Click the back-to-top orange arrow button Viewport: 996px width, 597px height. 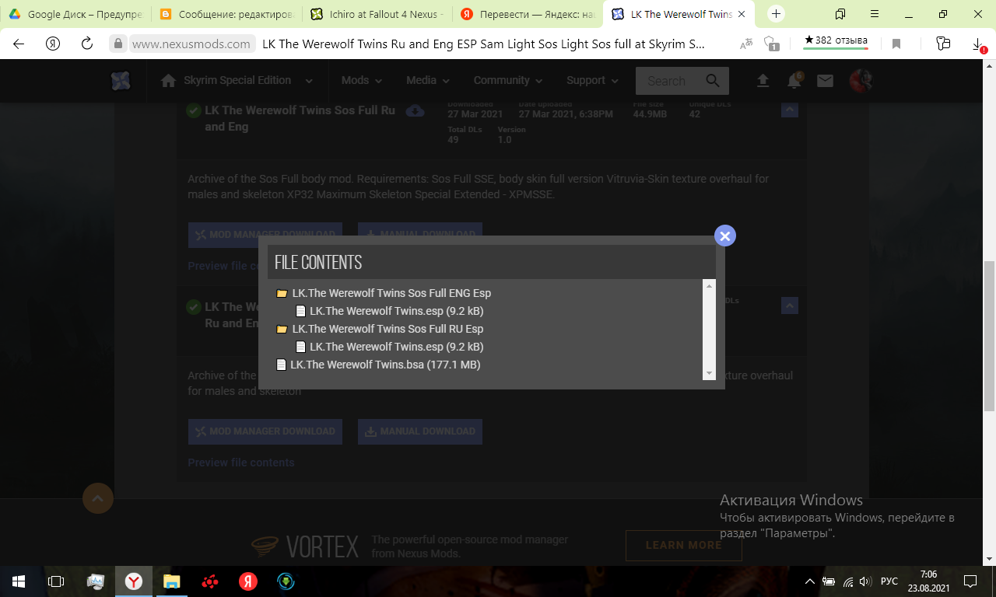tap(98, 498)
